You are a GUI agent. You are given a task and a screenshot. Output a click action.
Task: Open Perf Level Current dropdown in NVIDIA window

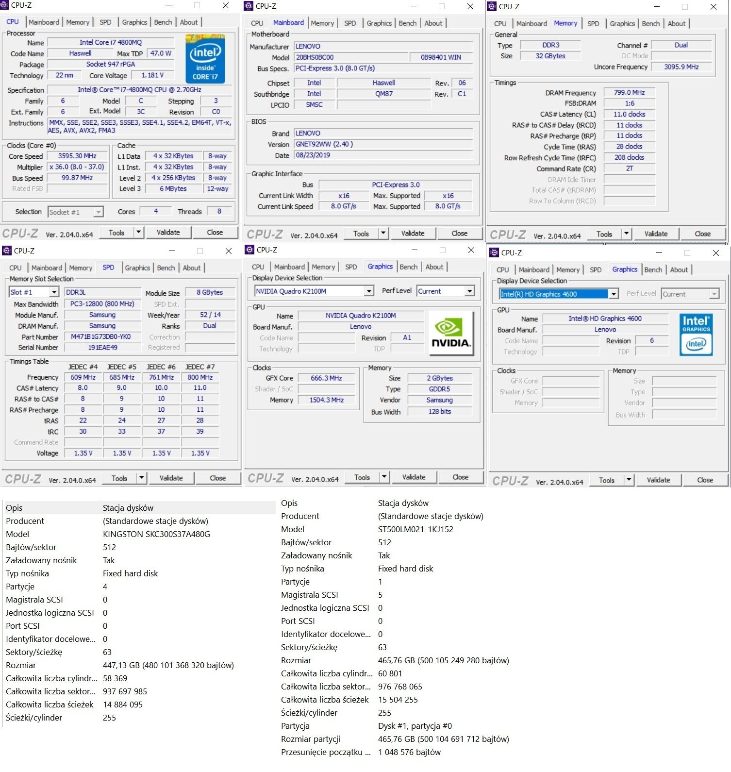[469, 291]
